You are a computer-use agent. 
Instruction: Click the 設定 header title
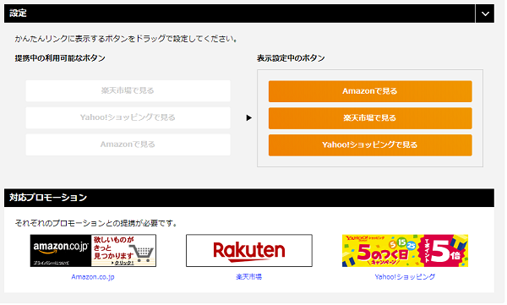coord(18,14)
